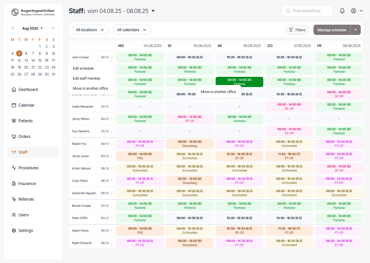Open Dashboard from the sidebar
The height and width of the screenshot is (263, 370).
pyautogui.click(x=28, y=90)
